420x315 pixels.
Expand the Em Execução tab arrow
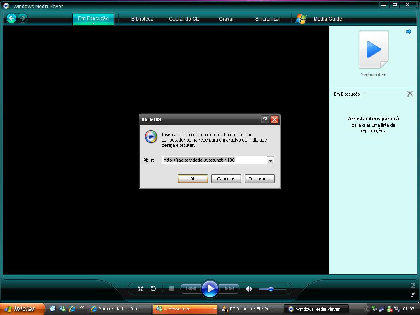(x=93, y=24)
